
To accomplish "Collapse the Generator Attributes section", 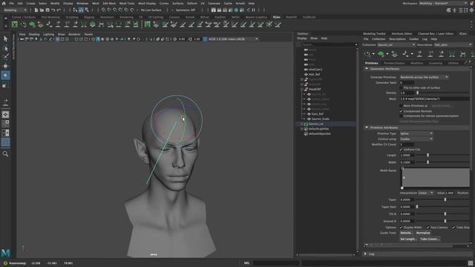I will click(x=367, y=69).
